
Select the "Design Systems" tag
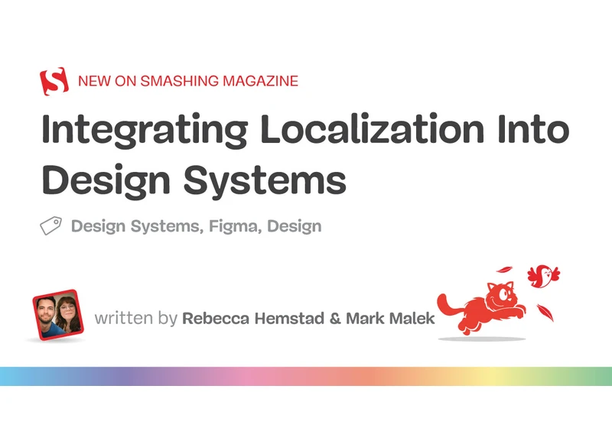coord(137,226)
